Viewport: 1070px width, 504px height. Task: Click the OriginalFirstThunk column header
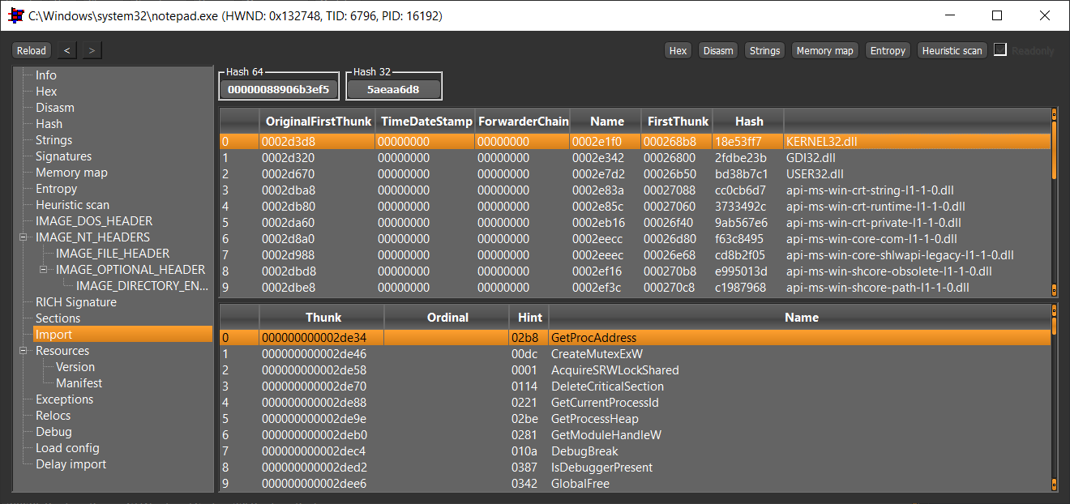point(317,122)
